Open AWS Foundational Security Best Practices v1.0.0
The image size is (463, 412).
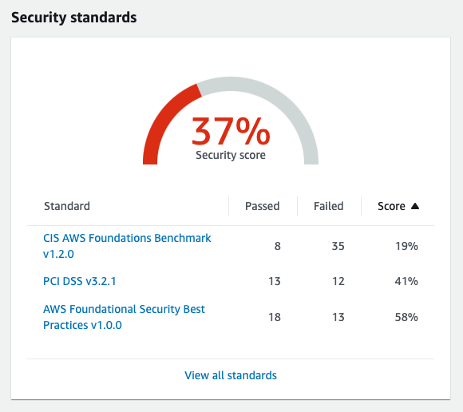pos(124,317)
